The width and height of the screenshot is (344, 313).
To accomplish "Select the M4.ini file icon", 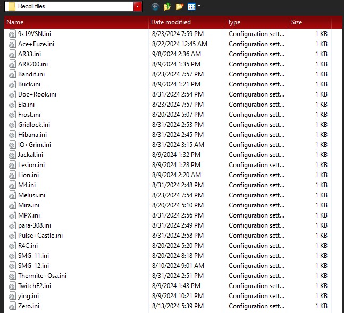I will 12,185.
